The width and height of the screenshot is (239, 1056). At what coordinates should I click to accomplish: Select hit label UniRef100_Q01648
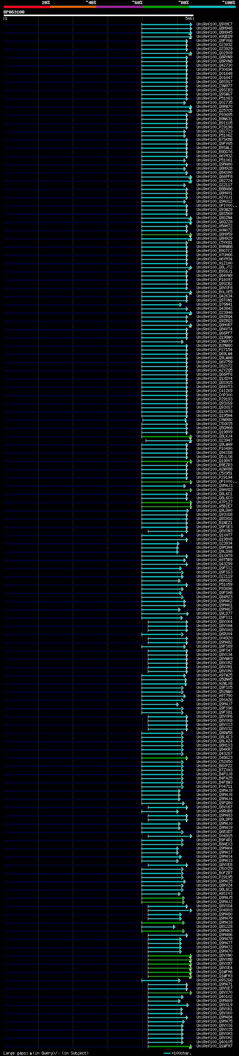pyautogui.click(x=214, y=73)
